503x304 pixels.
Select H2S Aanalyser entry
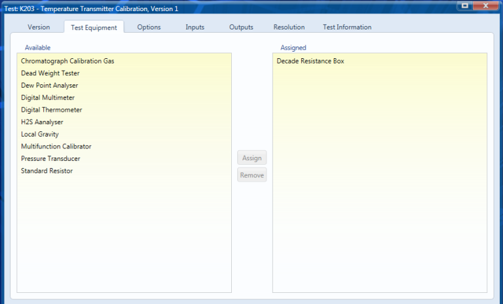pyautogui.click(x=42, y=122)
